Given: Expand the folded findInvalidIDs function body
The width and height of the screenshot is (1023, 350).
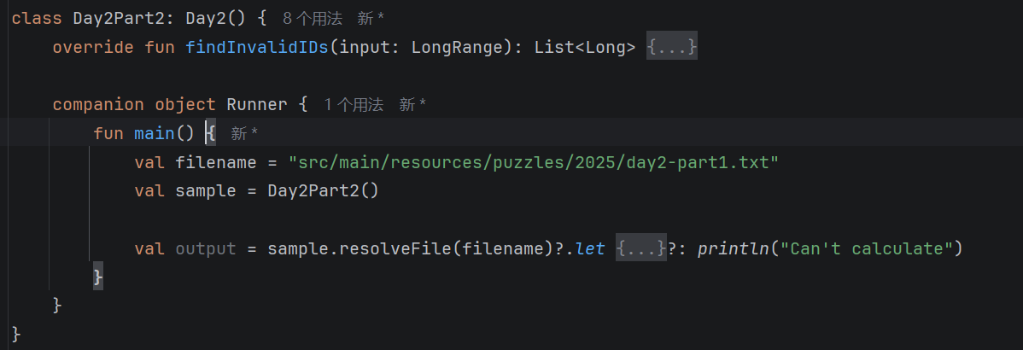Looking at the screenshot, I should point(672,48).
